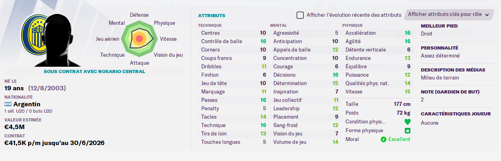
Task: Click the Attributs section heading
Action: pyautogui.click(x=212, y=16)
